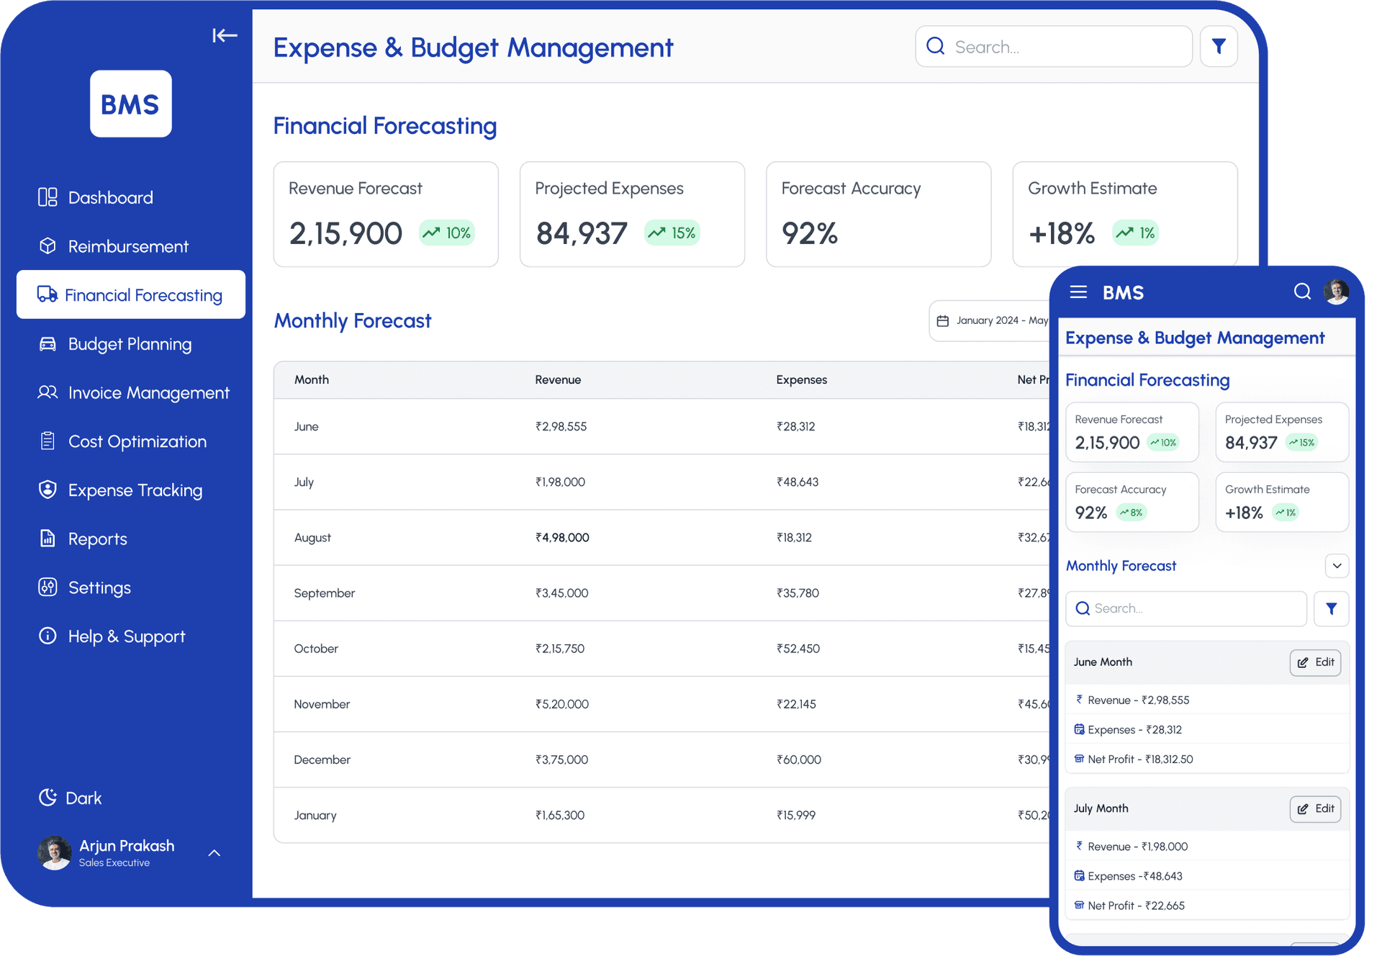Click the Settings sidebar icon
The height and width of the screenshot is (974, 1382).
click(48, 587)
